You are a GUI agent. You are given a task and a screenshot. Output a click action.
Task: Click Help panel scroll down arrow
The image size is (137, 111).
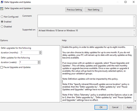coord(135,101)
